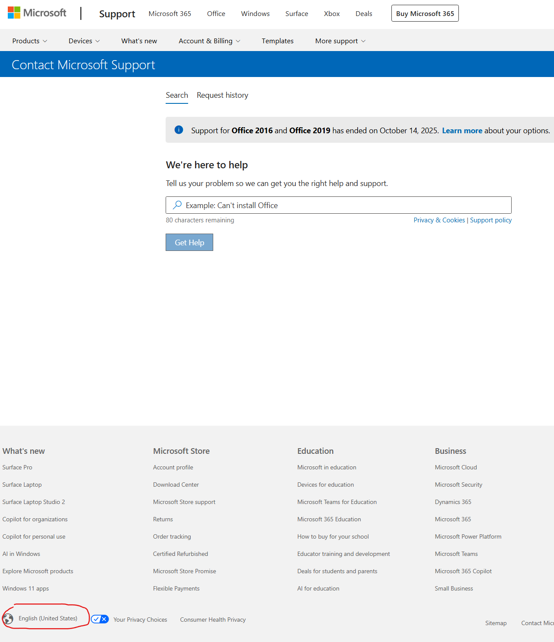Open the Deals navigation link
The height and width of the screenshot is (642, 554).
click(x=364, y=14)
